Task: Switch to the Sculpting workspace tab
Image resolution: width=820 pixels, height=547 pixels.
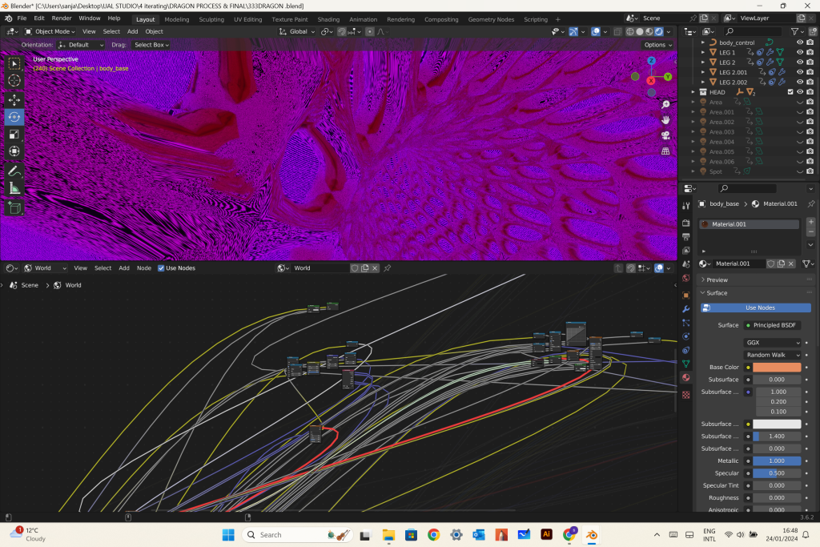Action: pos(211,19)
